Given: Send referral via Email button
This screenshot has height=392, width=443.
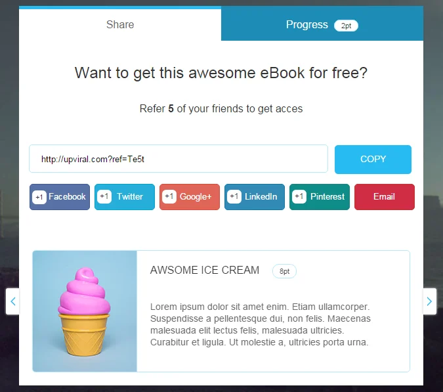Looking at the screenshot, I should (x=385, y=197).
